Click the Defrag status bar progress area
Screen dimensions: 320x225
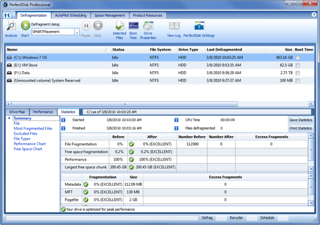[221, 218]
